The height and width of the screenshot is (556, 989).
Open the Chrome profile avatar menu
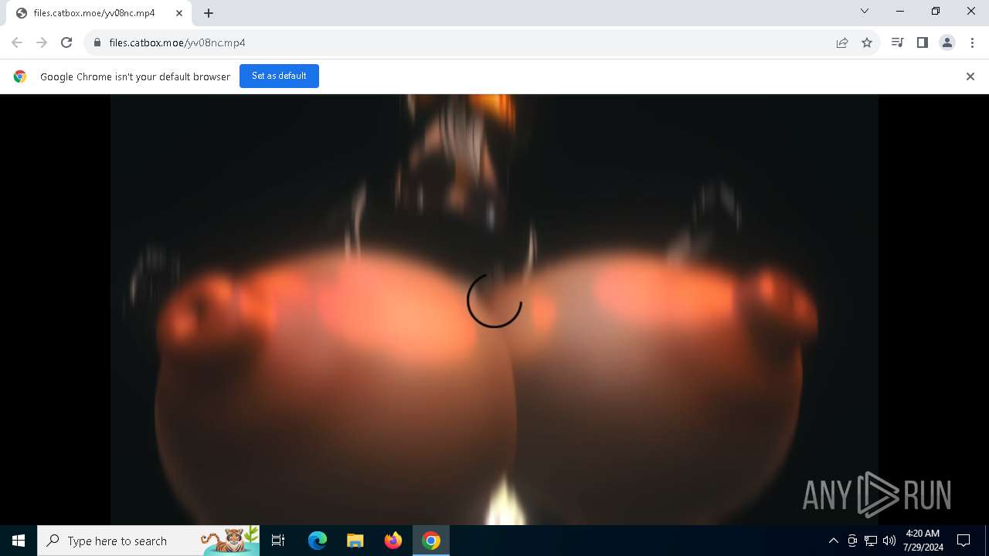click(947, 42)
